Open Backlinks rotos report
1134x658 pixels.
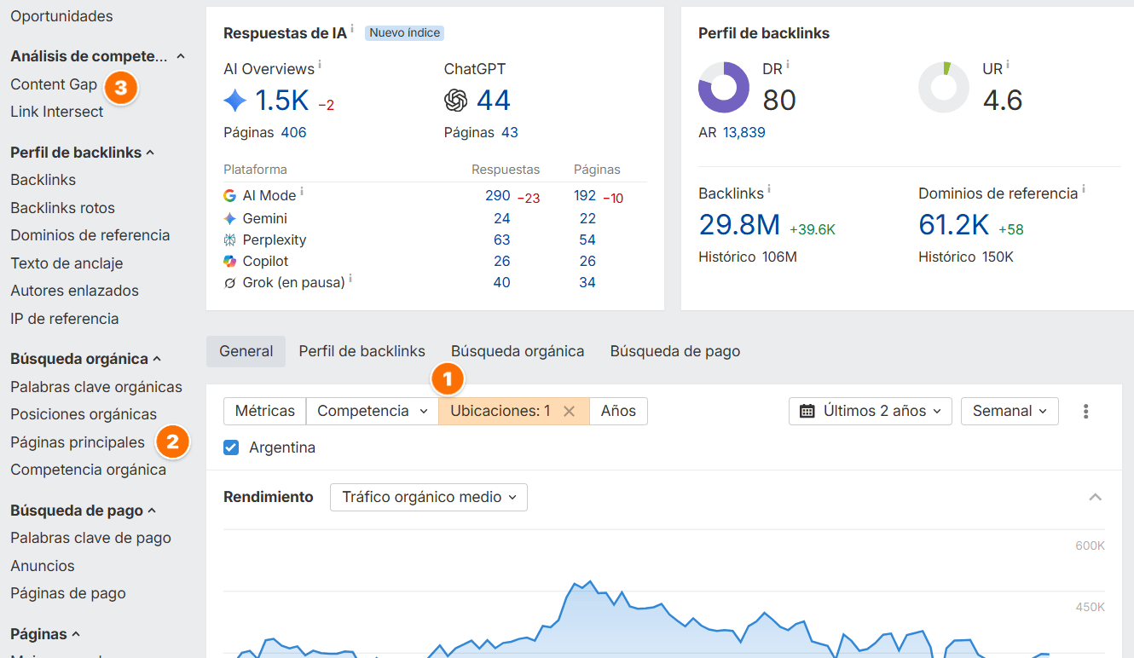(x=62, y=208)
